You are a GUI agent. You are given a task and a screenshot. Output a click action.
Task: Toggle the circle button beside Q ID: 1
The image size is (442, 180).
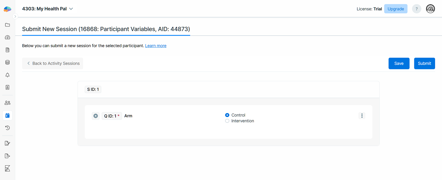96,116
